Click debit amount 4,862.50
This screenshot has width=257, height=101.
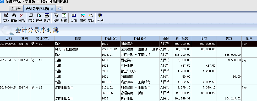[209, 82]
